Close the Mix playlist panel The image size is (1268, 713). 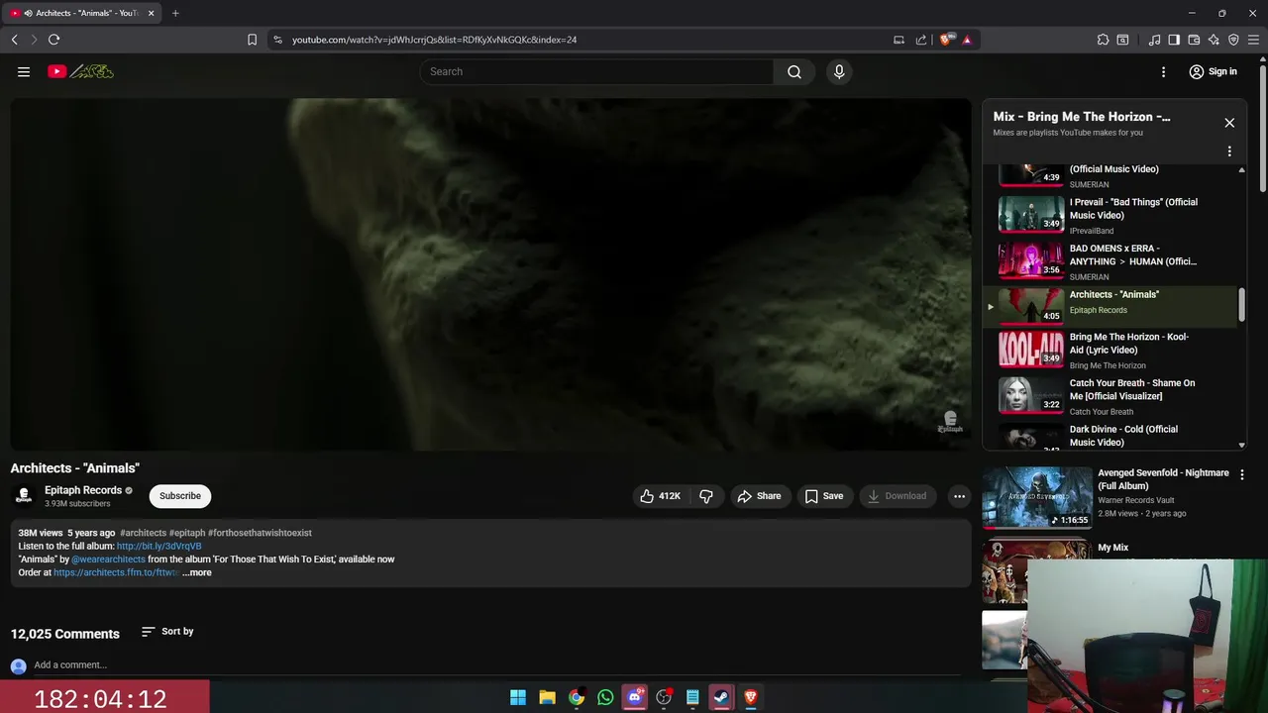(x=1229, y=123)
